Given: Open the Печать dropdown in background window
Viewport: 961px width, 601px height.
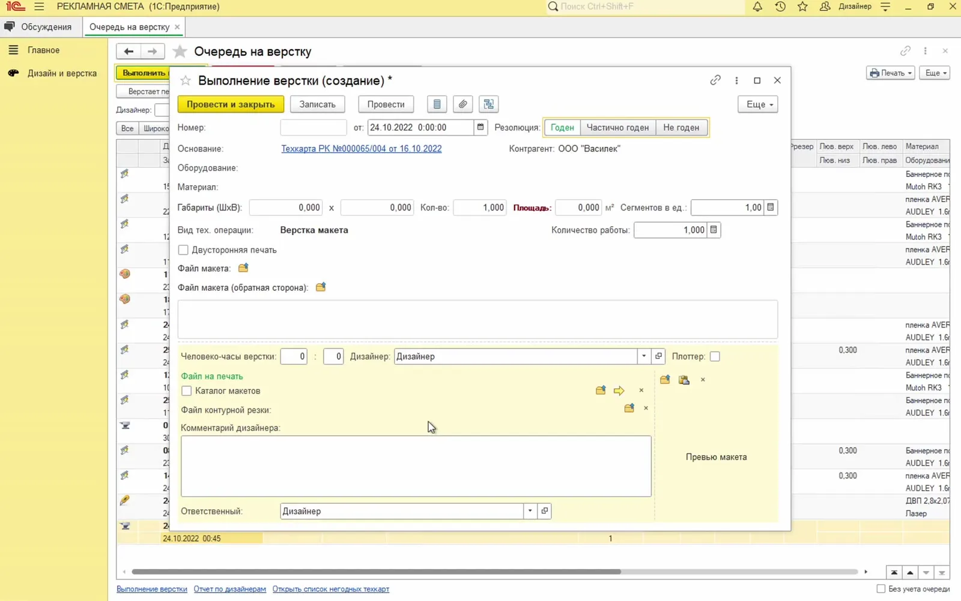Looking at the screenshot, I should [890, 73].
